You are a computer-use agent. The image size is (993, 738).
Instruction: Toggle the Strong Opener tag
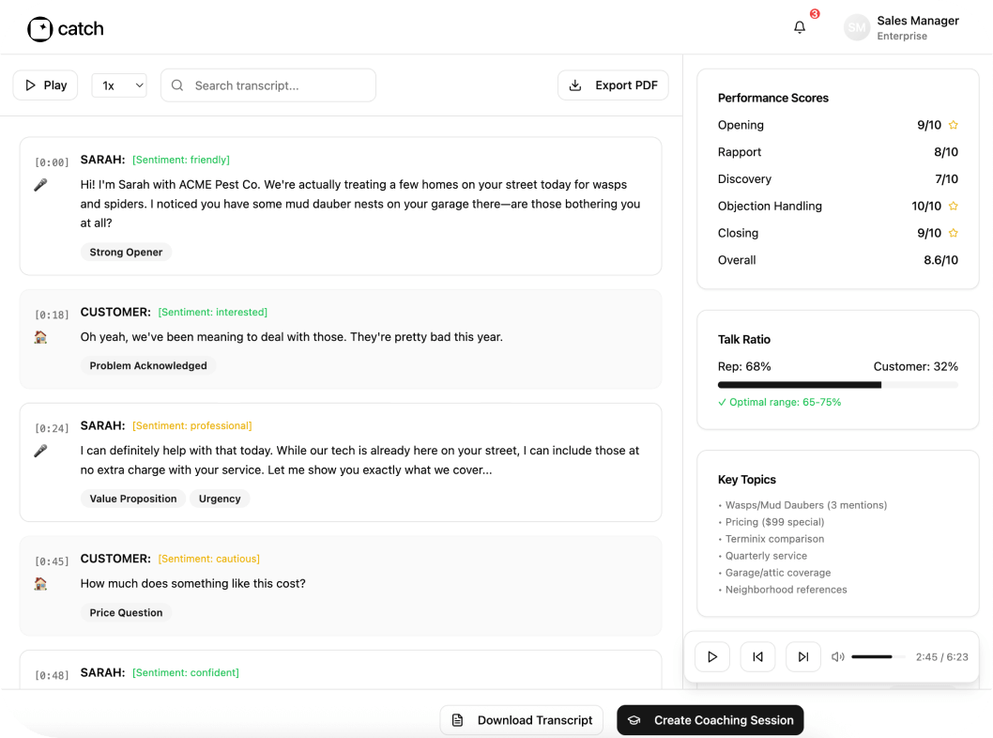pyautogui.click(x=126, y=252)
